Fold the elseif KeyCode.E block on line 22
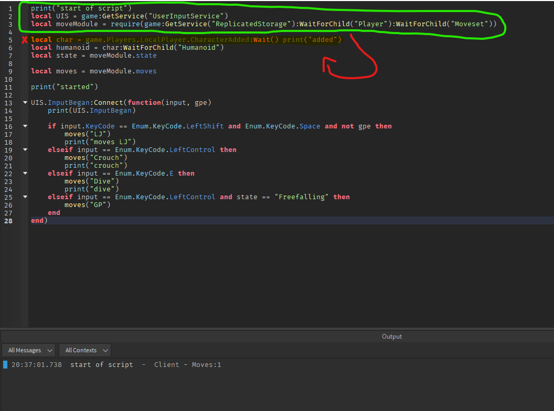The height and width of the screenshot is (411, 554). (25, 174)
